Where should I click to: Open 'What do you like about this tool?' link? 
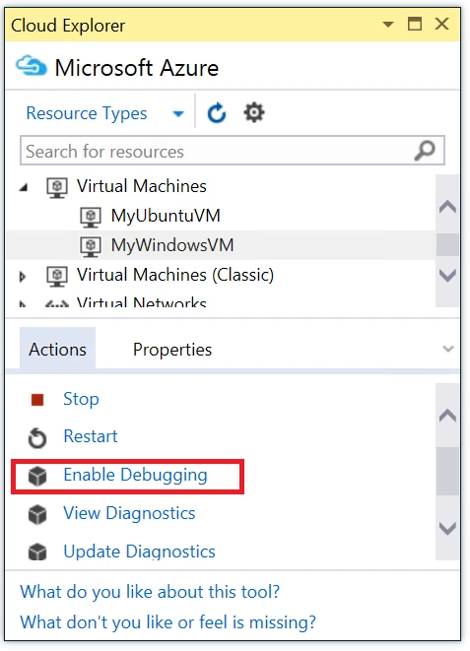pos(150,592)
